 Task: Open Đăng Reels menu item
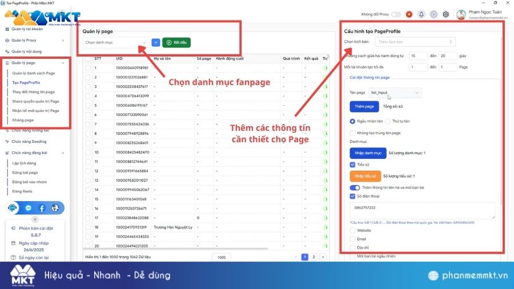coord(22,191)
